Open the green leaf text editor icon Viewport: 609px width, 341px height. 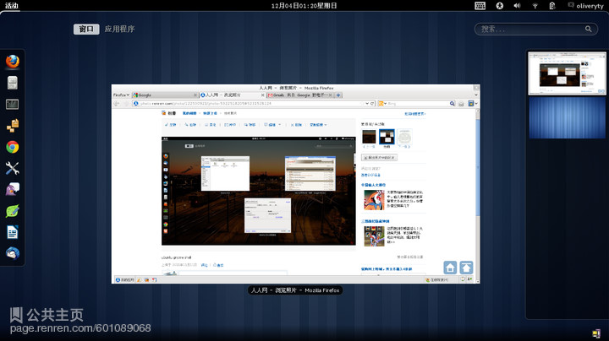pos(13,211)
